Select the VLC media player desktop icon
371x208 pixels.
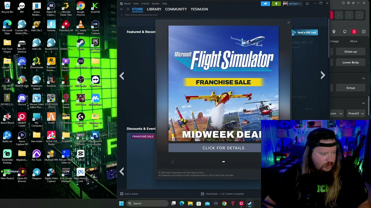coord(81,27)
